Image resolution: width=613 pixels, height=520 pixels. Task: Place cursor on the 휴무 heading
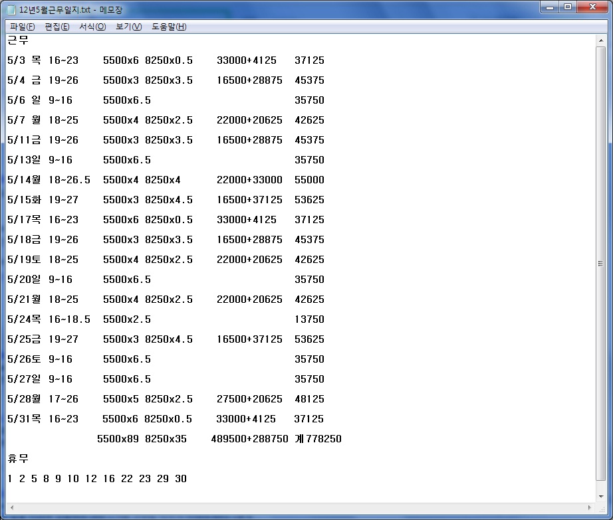[x=18, y=459]
